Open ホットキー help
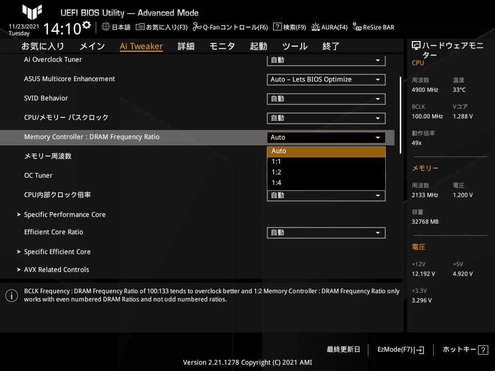Screen dimensions: 495x371 pyautogui.click(x=466, y=350)
